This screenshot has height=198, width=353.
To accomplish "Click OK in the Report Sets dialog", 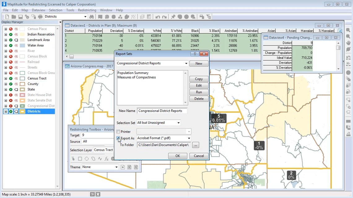I will pos(177,156).
